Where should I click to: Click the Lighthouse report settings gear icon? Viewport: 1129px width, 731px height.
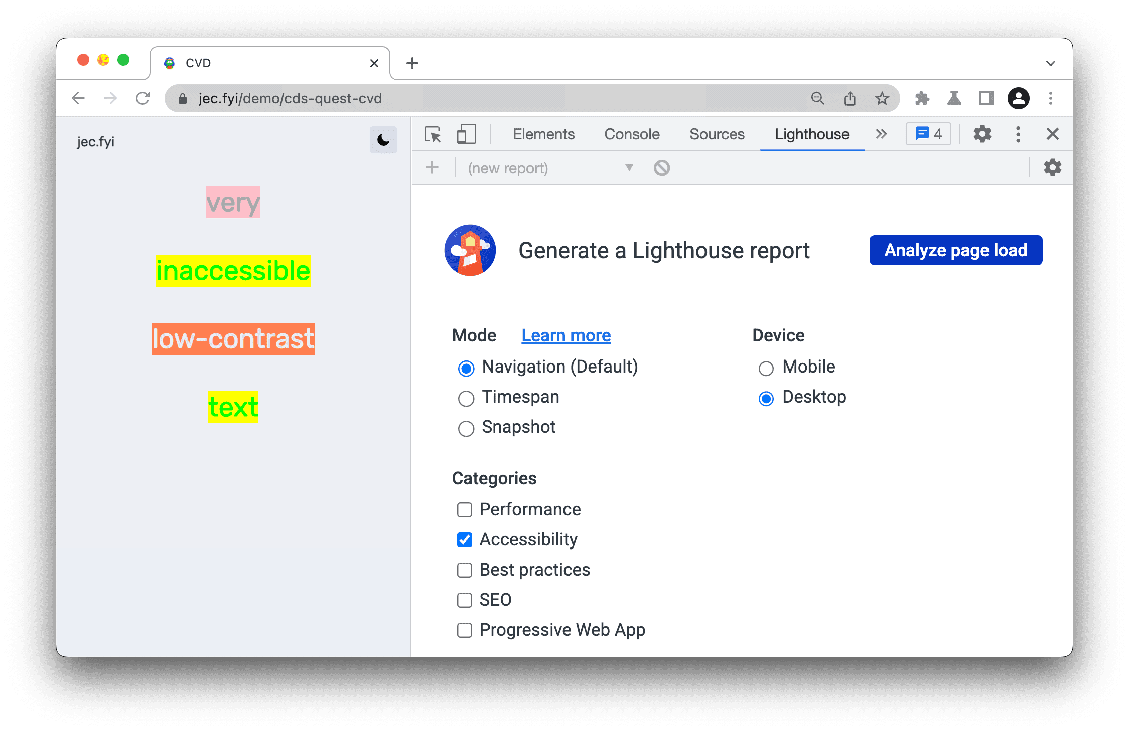(1054, 169)
